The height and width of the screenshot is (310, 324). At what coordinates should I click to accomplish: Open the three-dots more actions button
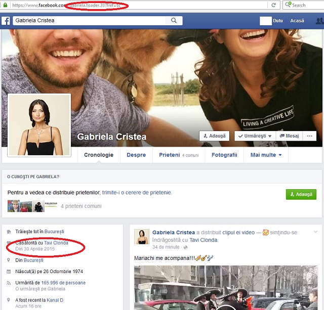tap(310, 136)
